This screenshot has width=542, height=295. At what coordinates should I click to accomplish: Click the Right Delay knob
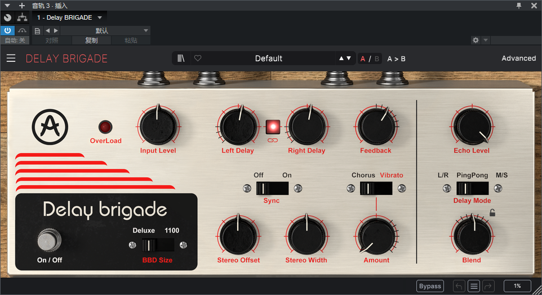tap(306, 126)
